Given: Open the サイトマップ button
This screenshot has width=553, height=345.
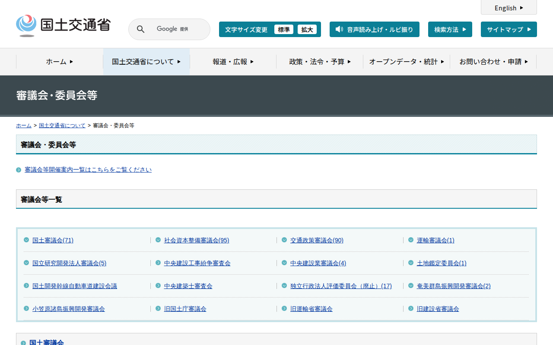Looking at the screenshot, I should pos(509,29).
